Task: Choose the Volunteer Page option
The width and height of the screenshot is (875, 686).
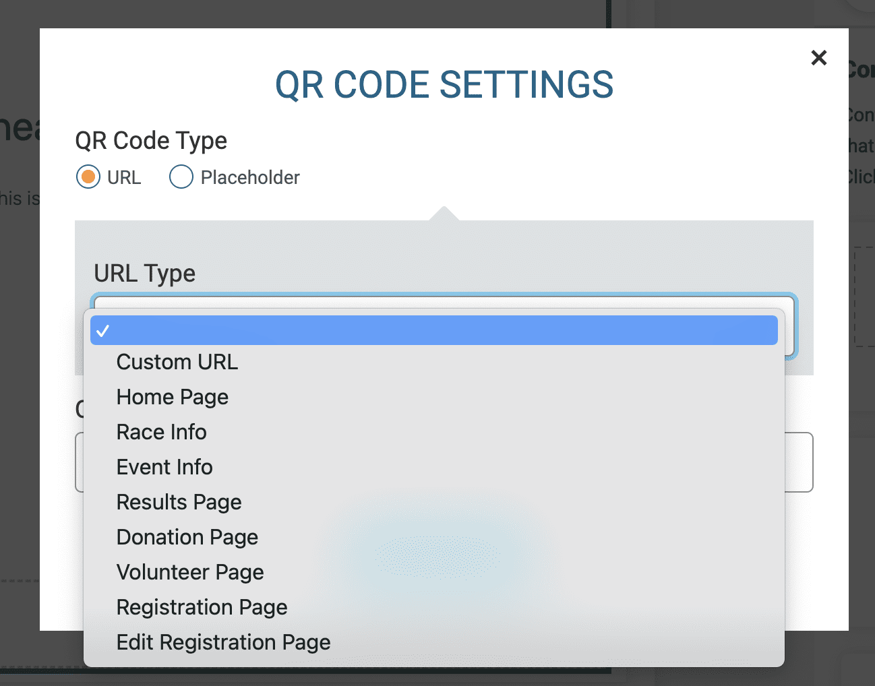Action: [x=190, y=572]
